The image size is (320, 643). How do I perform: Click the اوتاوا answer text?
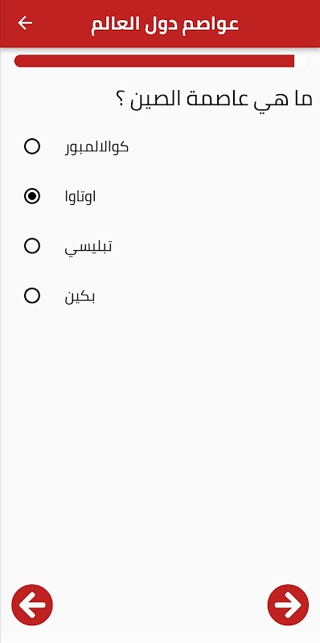click(80, 197)
